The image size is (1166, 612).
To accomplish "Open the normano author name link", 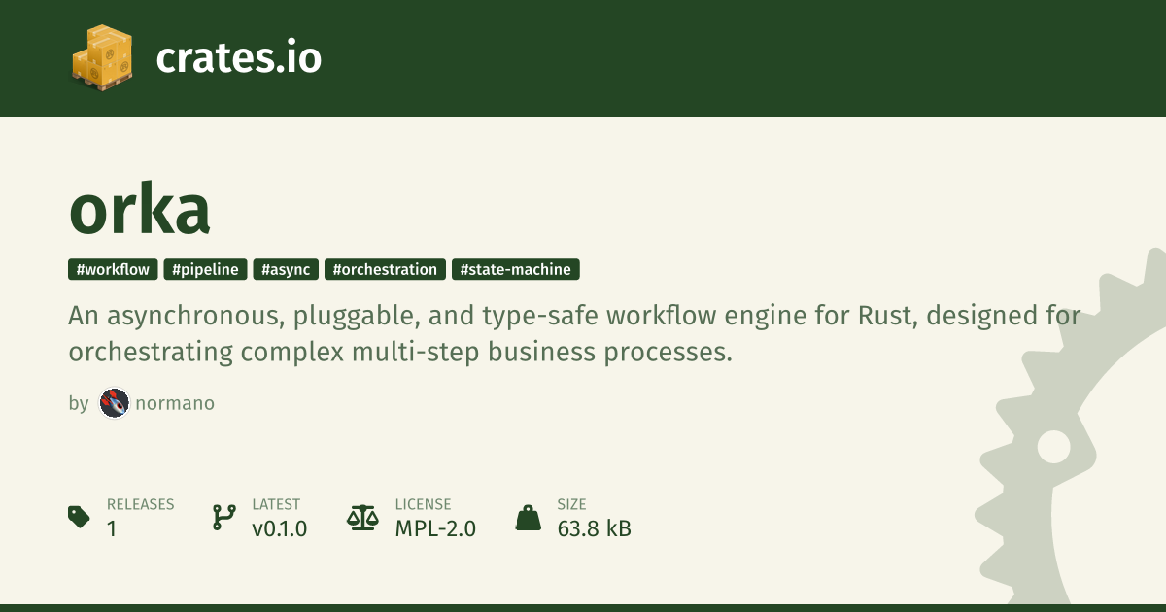I will (175, 403).
